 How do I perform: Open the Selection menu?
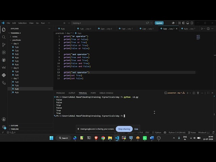click(x=23, y=23)
